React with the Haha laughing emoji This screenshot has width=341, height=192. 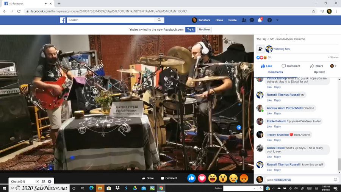[213, 178]
